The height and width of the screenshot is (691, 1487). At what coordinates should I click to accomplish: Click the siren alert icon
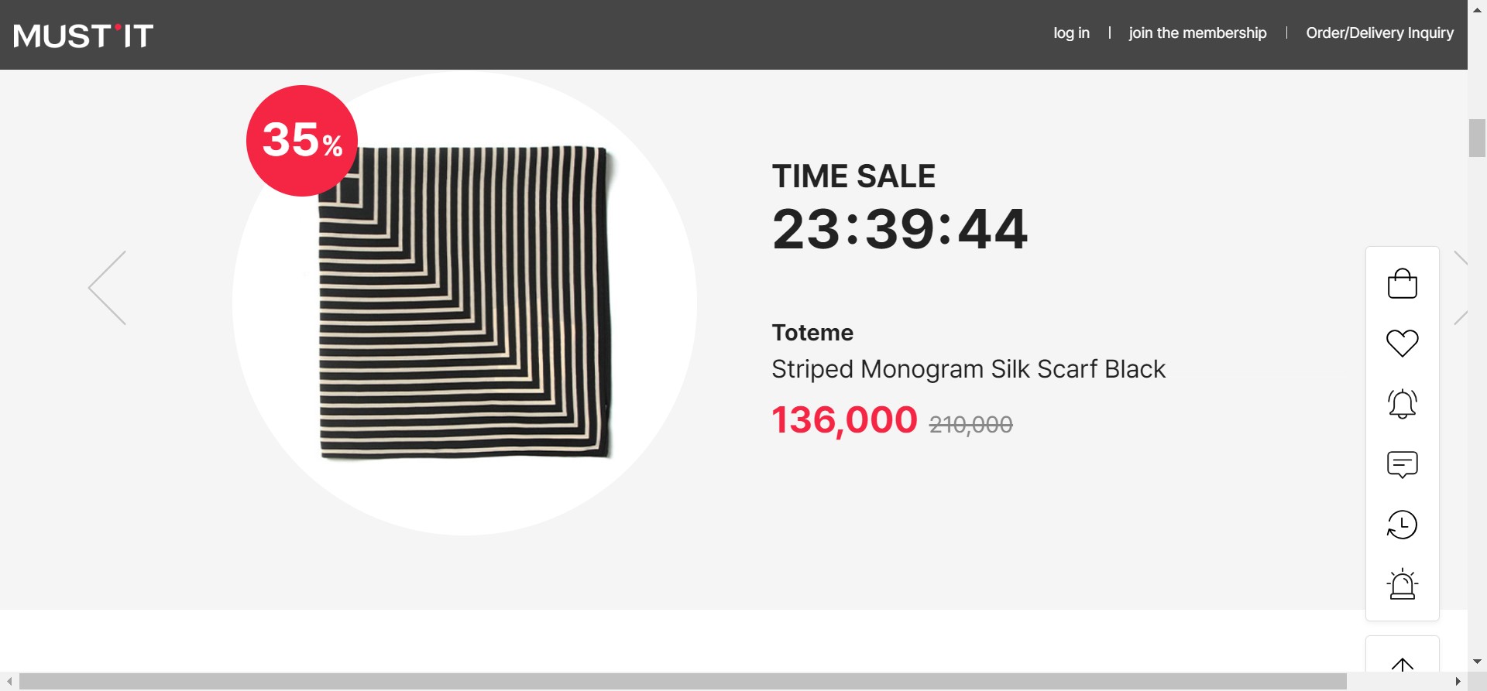coord(1402,585)
